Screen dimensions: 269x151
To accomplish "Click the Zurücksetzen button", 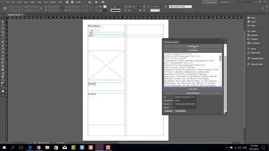I will point(180,111).
